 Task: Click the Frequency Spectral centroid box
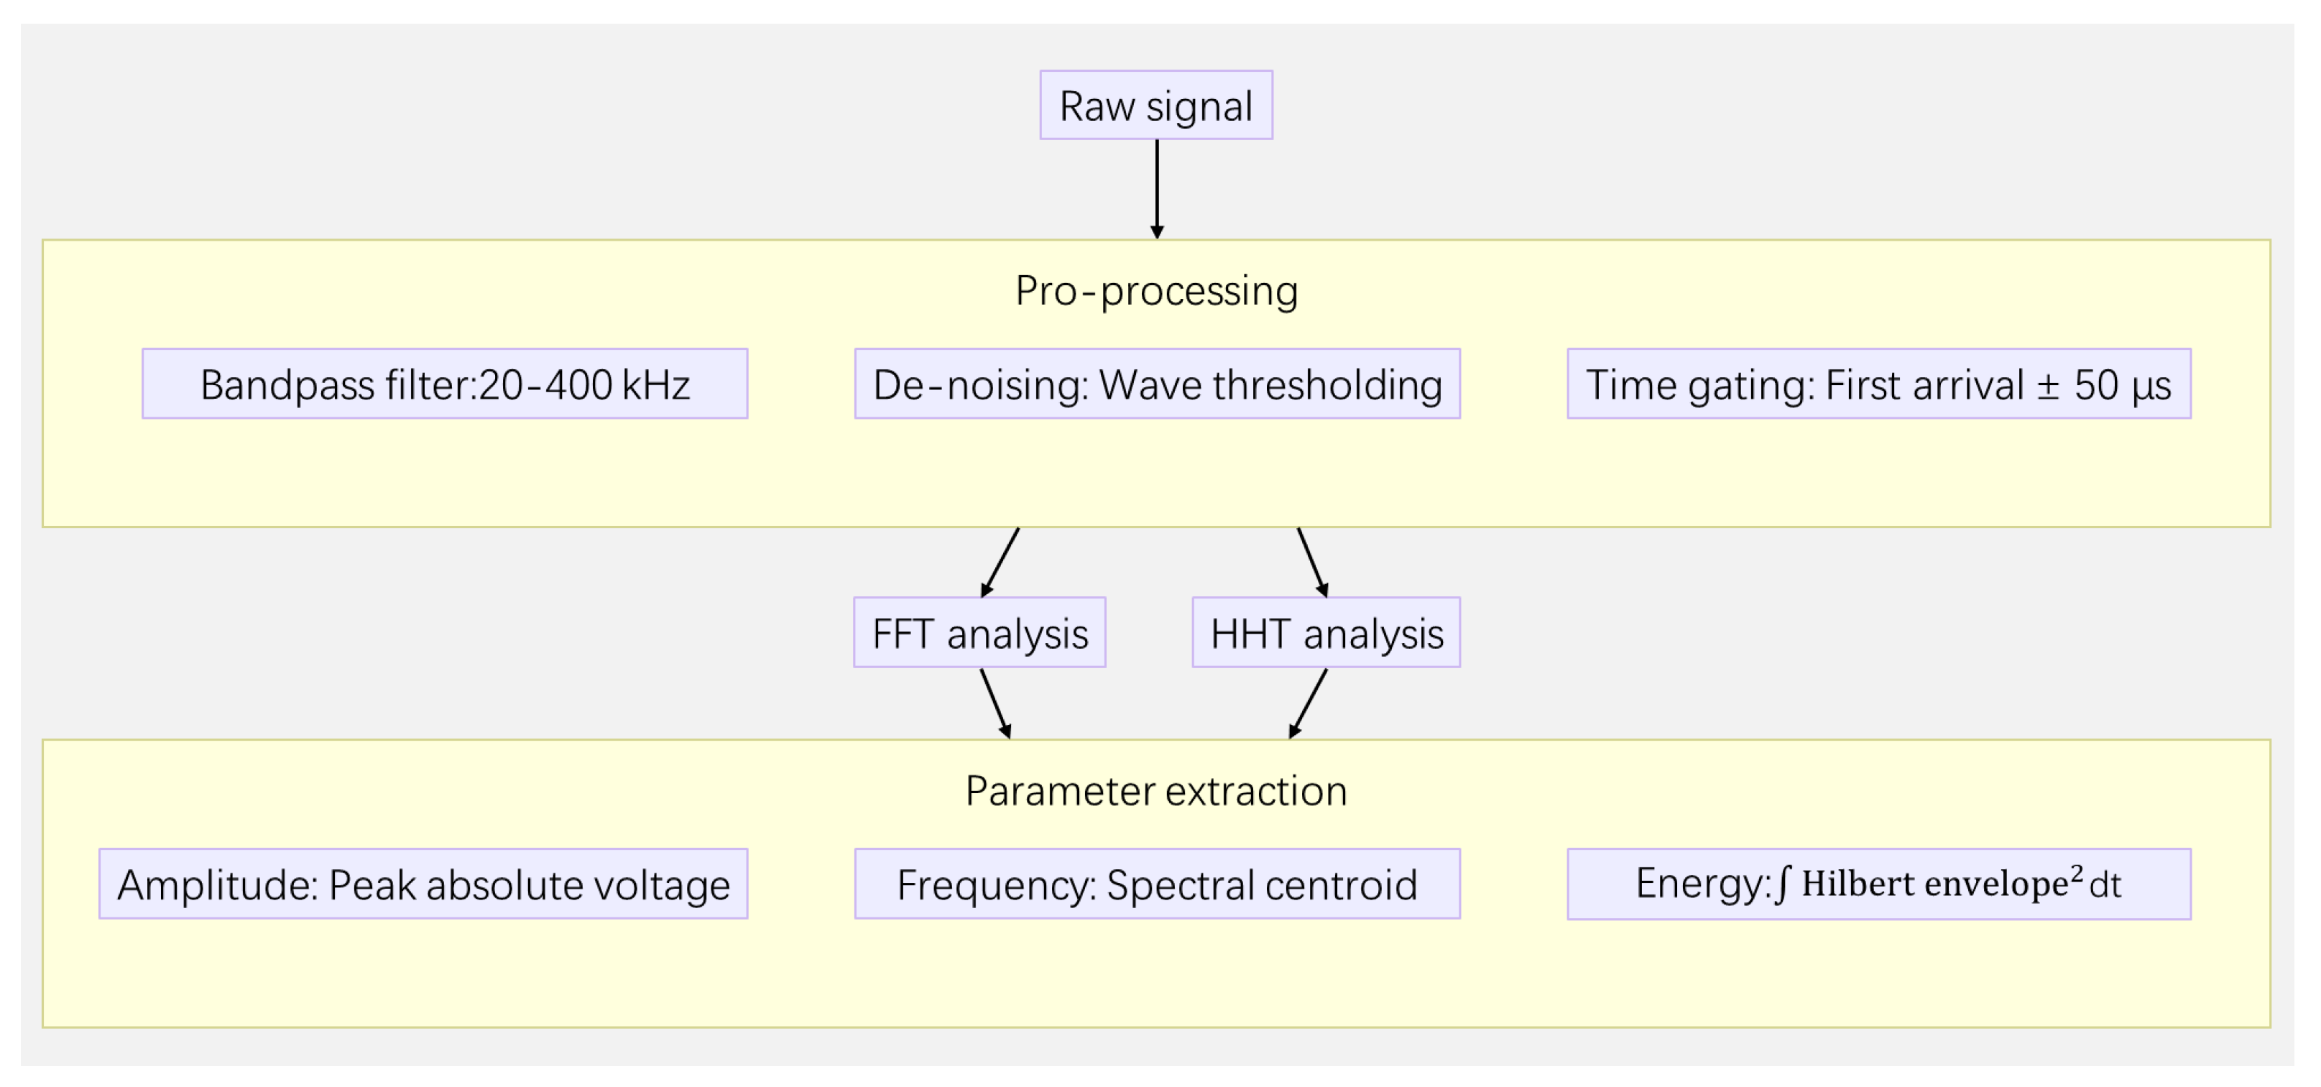click(1157, 884)
